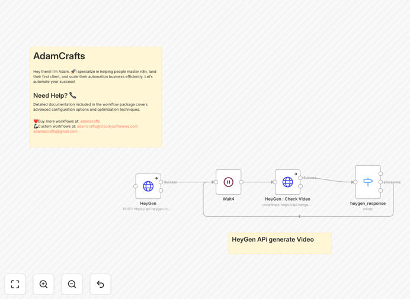Click the heygen_response node name label
Viewport: 410px width, 299px height.
pyautogui.click(x=368, y=203)
